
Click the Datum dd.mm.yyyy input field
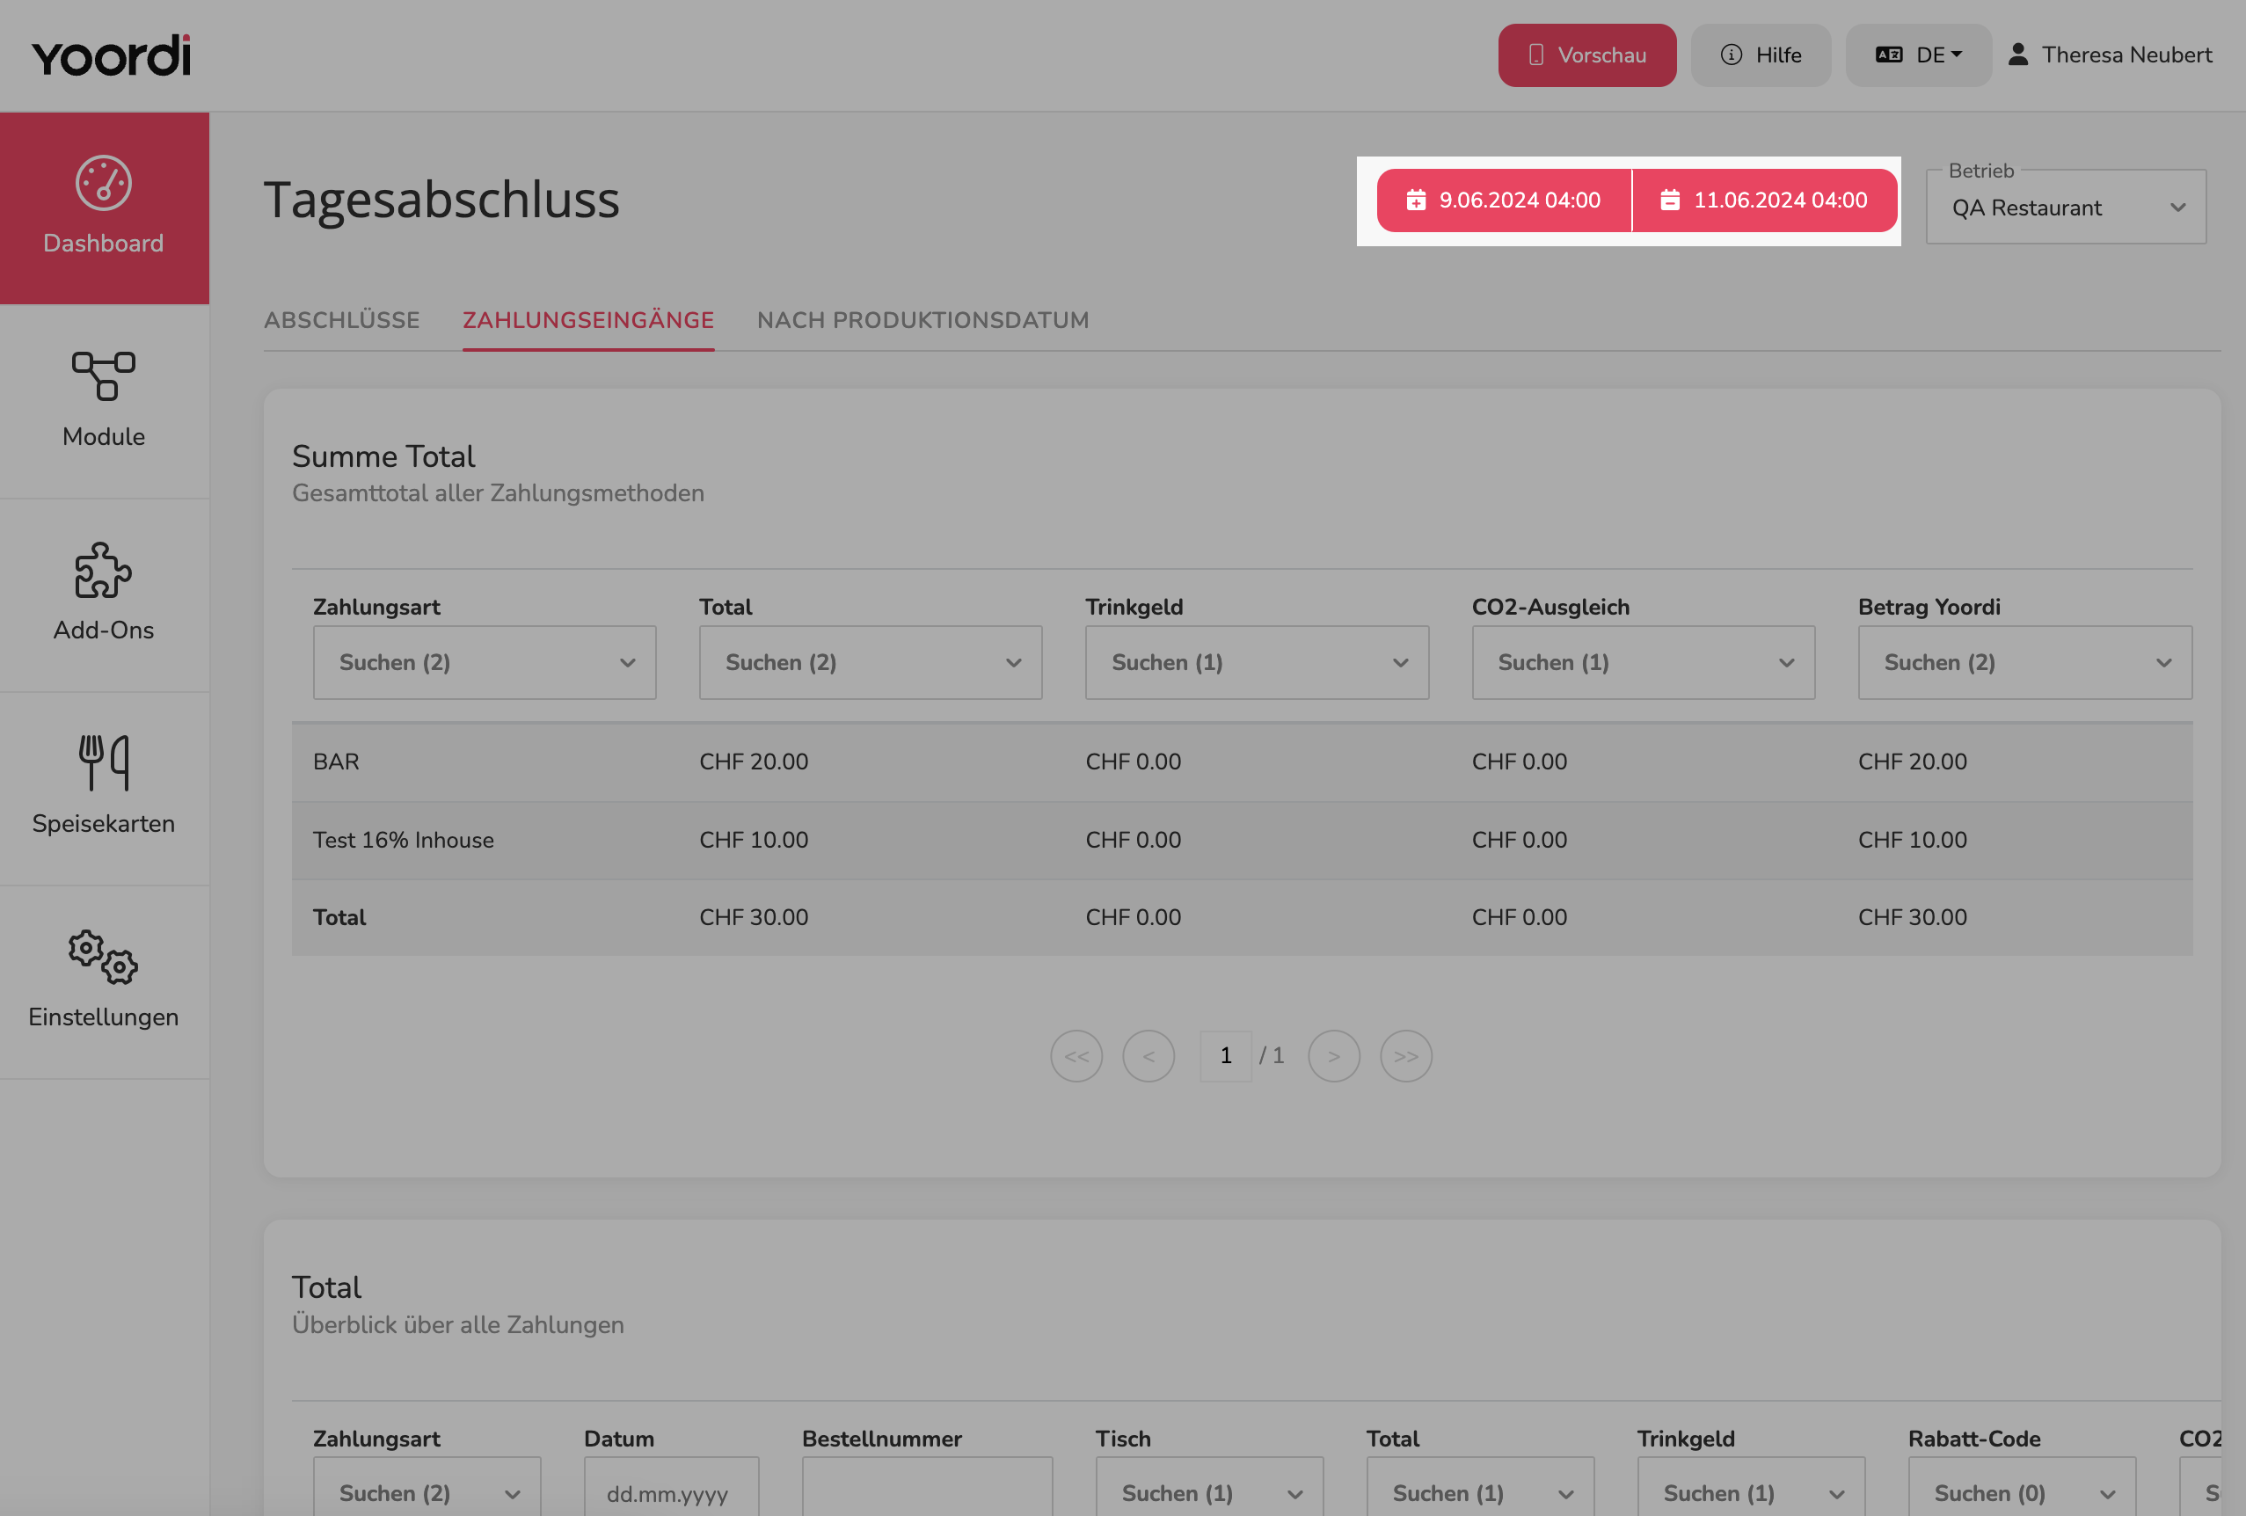pyautogui.click(x=671, y=1490)
